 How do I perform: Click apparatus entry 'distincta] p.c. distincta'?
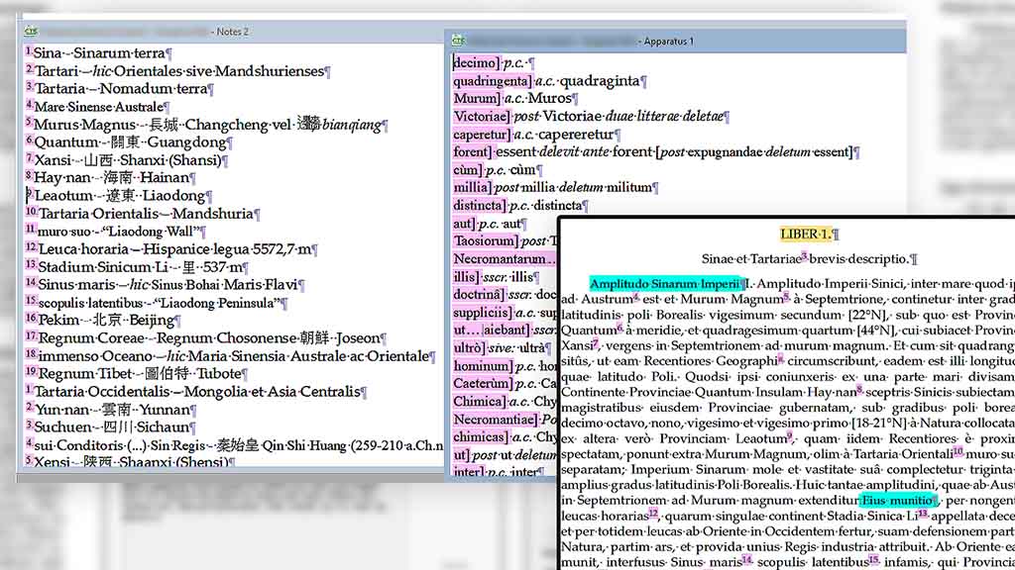point(519,206)
